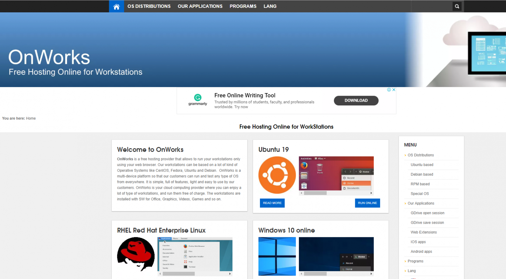The image size is (506, 279).
Task: Open the search magnifier icon
Action: pyautogui.click(x=457, y=6)
